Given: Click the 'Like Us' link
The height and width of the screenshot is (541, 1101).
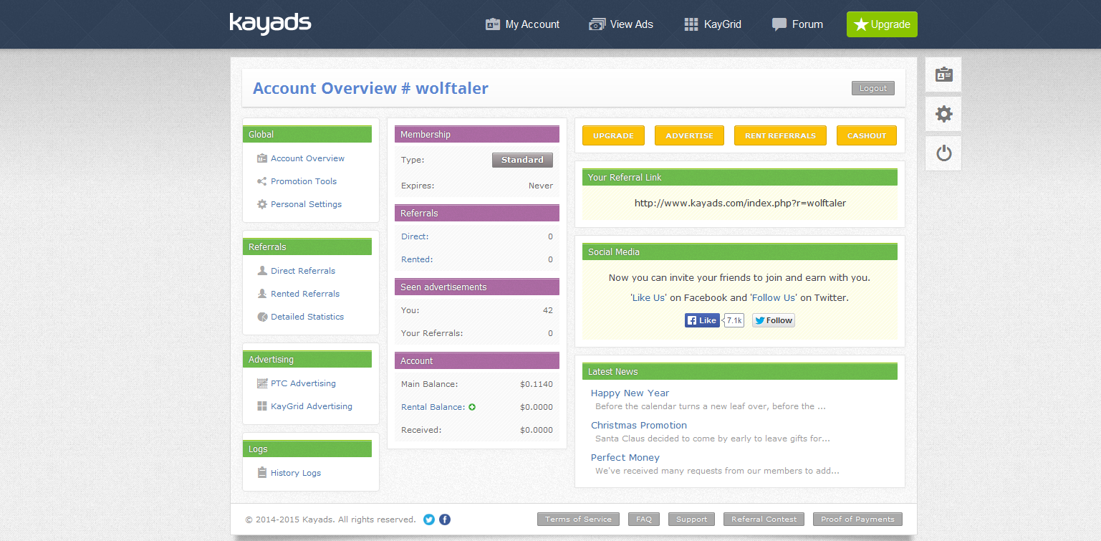Looking at the screenshot, I should pos(648,297).
